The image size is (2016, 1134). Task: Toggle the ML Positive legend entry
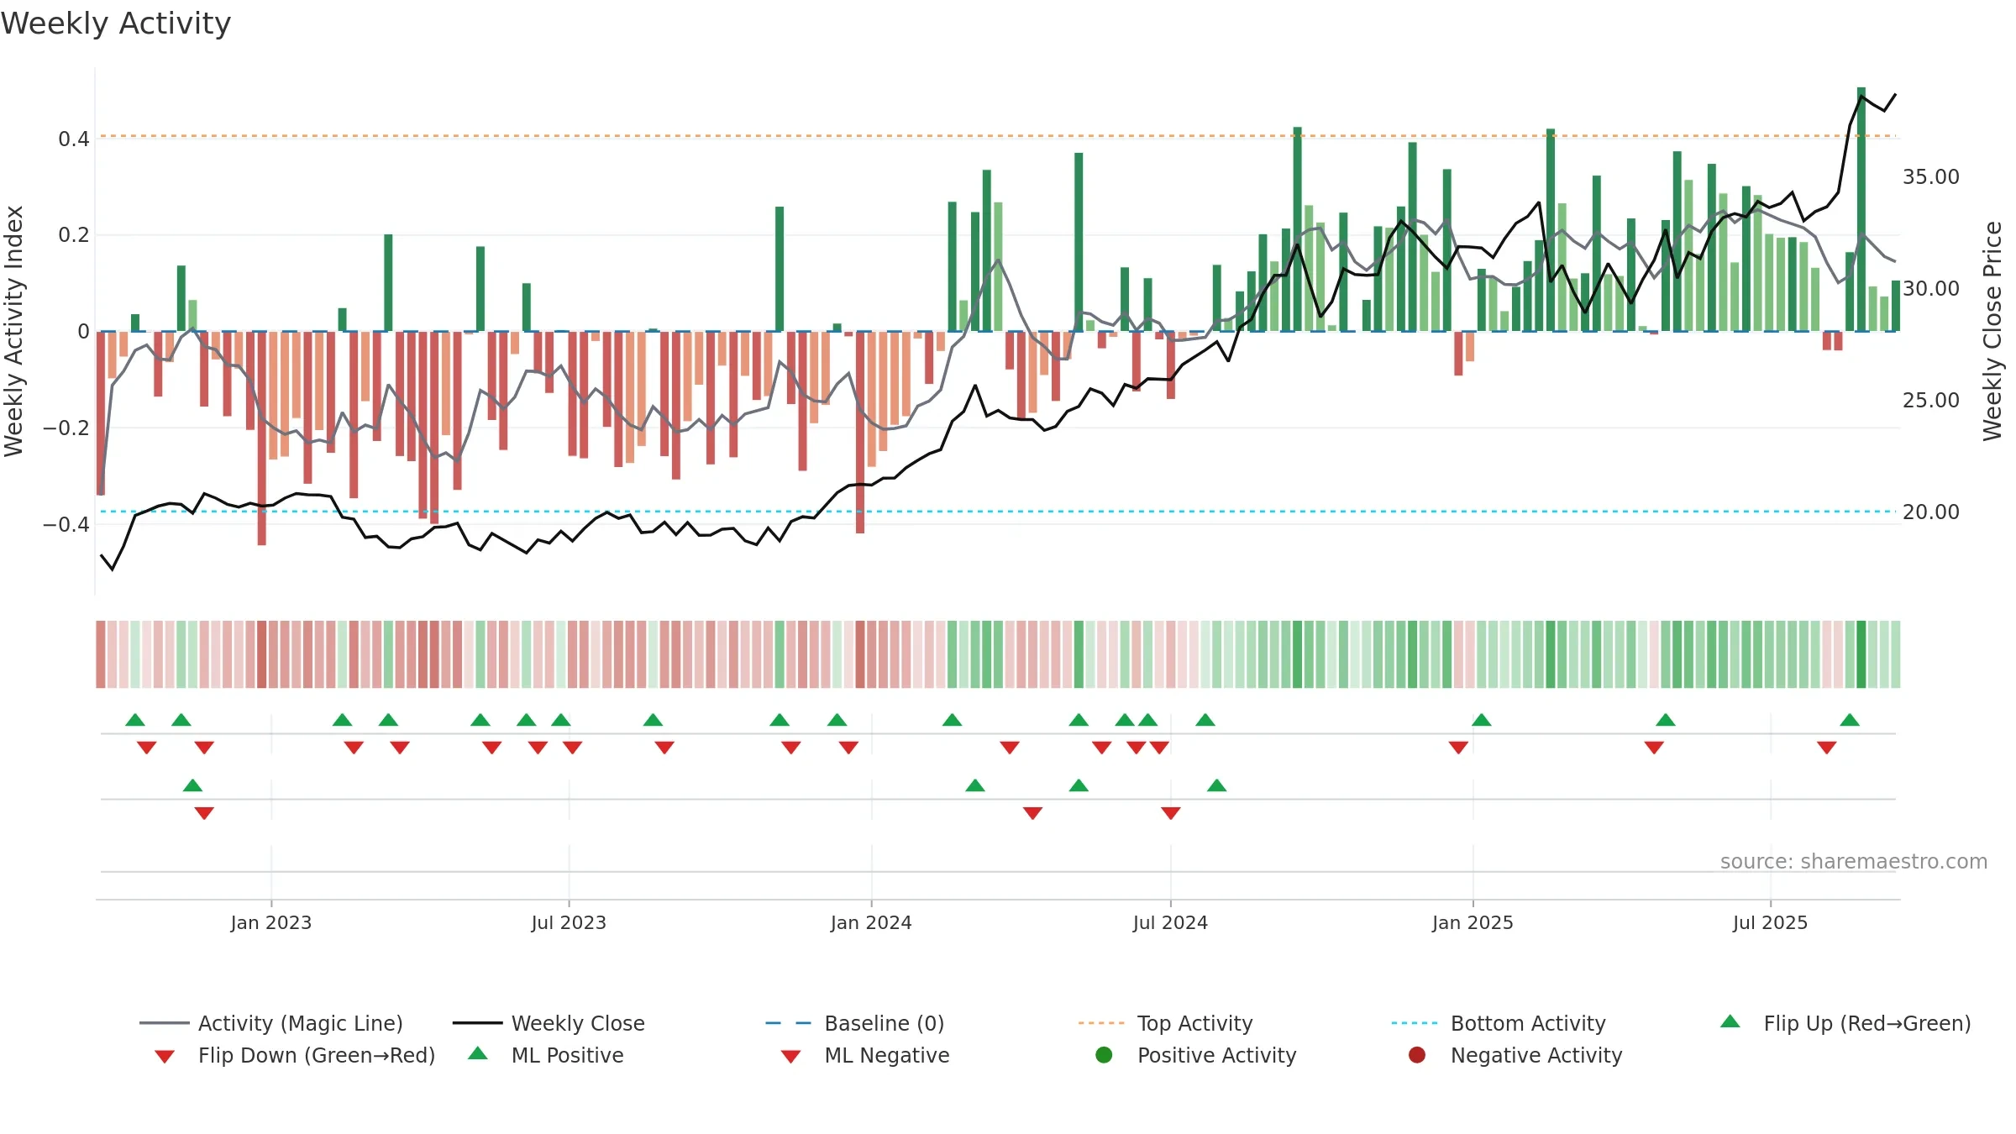(x=546, y=1055)
